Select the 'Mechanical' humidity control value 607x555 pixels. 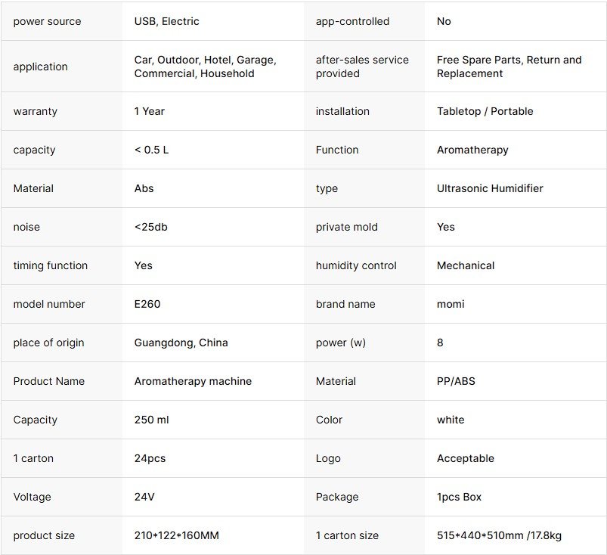[466, 265]
